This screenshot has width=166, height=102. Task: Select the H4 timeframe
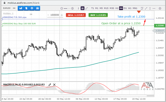pyautogui.click(x=121, y=8)
